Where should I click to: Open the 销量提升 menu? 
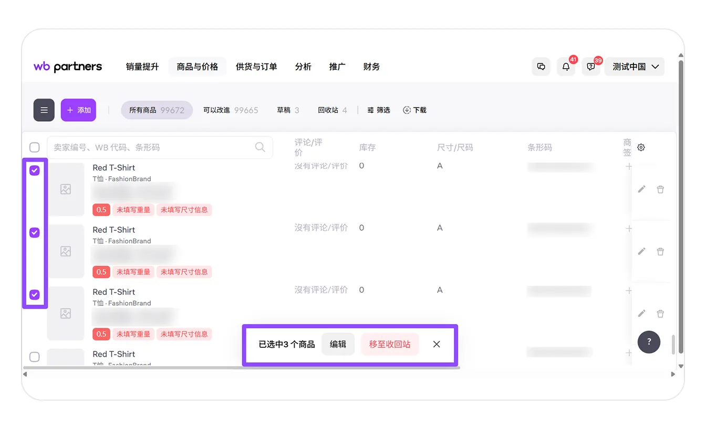pos(142,67)
